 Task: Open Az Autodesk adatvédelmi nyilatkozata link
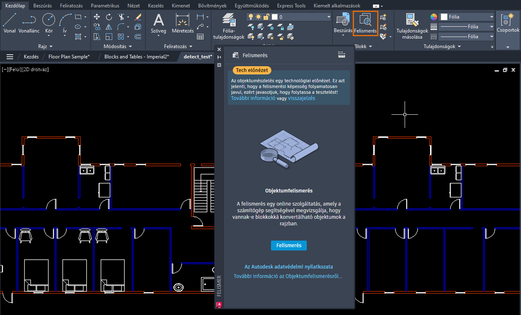289,267
